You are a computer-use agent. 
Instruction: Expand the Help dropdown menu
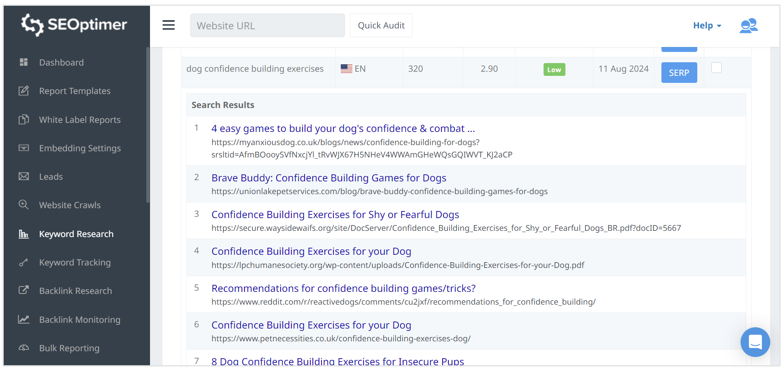[x=707, y=26]
